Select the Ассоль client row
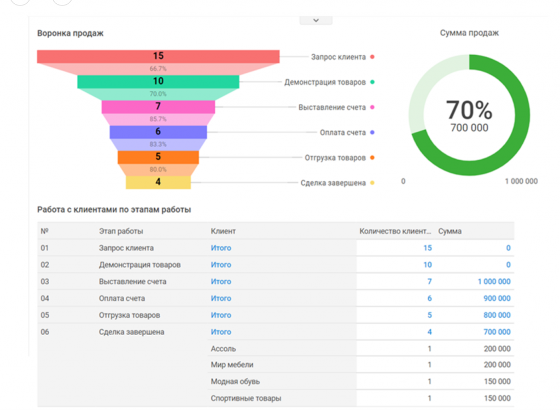The image size is (560, 410). (361, 349)
